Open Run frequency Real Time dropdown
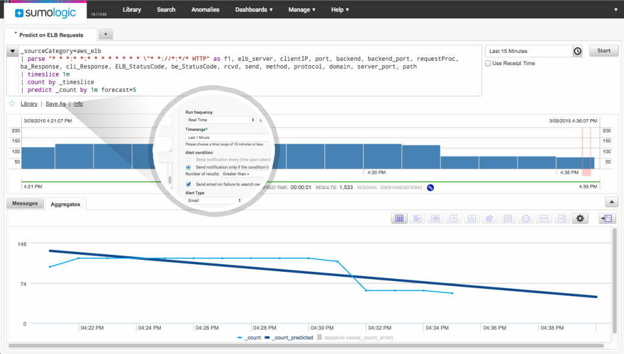This screenshot has width=624, height=354. pos(221,120)
